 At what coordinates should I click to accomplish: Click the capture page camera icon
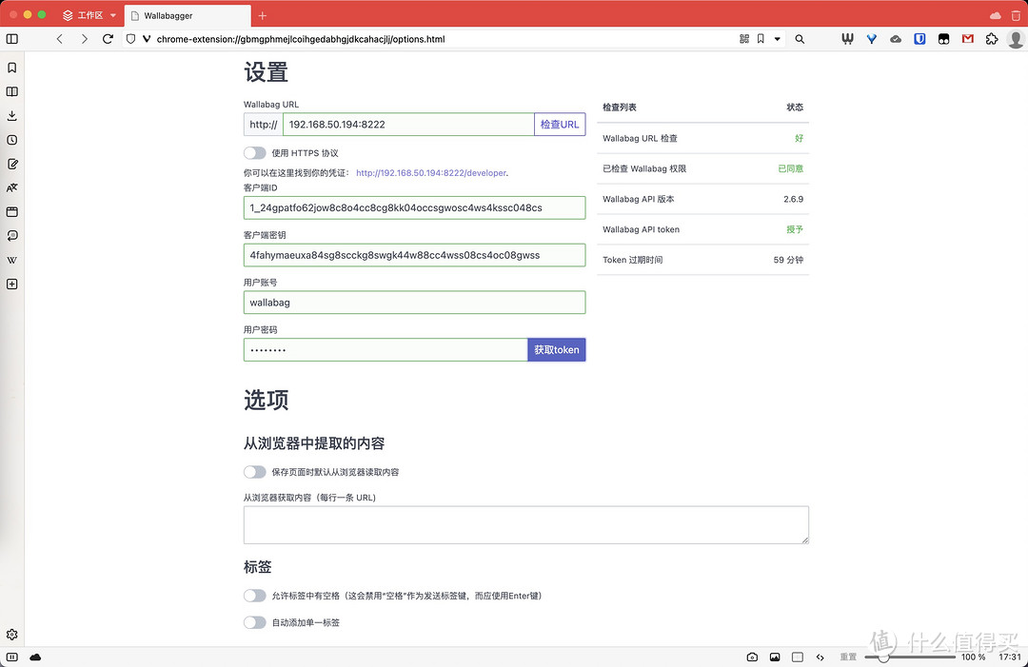(x=752, y=657)
